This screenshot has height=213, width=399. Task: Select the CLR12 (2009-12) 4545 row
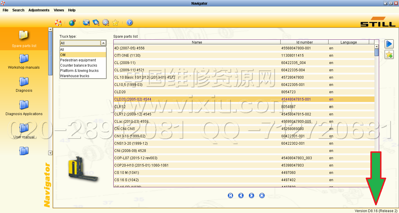tap(133, 114)
